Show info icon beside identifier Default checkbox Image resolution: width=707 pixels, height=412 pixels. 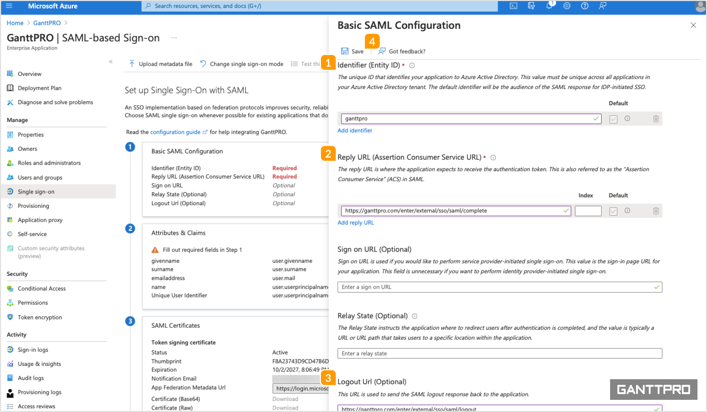pos(627,118)
